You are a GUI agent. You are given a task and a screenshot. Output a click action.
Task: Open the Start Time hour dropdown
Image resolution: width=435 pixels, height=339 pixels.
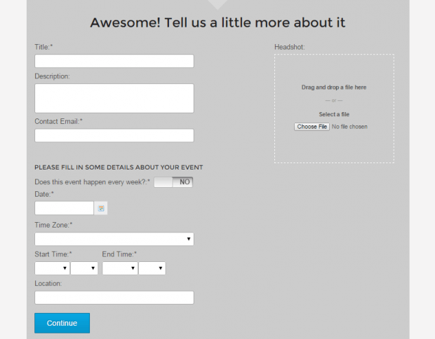[x=52, y=268]
